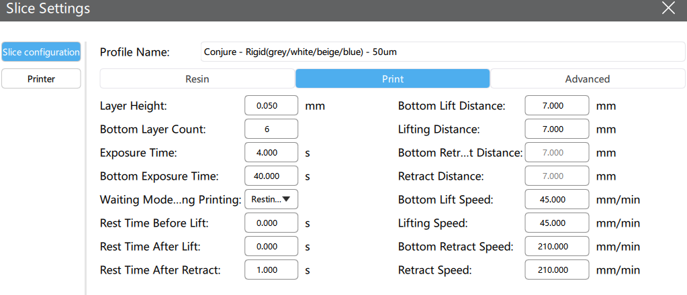Click the Slice configuration button
The image size is (687, 295).
coord(41,52)
